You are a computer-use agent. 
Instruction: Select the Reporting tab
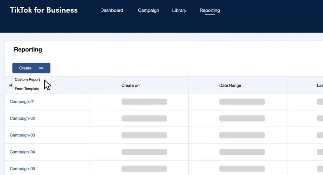click(x=209, y=10)
